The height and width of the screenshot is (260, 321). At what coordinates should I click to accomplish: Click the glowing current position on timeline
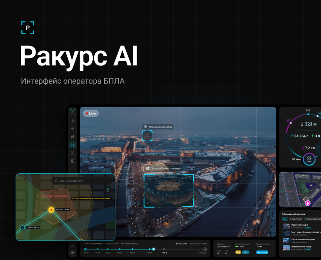tap(154, 249)
